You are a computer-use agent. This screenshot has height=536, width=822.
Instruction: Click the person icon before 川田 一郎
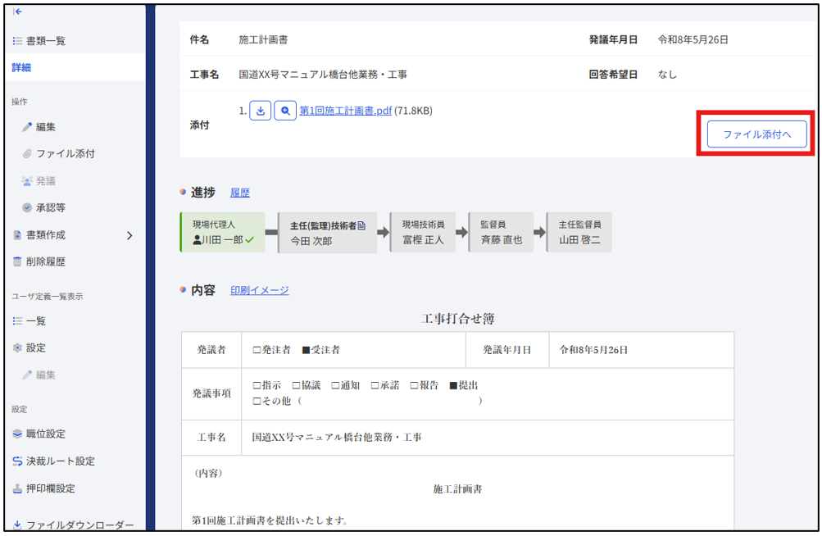point(198,239)
